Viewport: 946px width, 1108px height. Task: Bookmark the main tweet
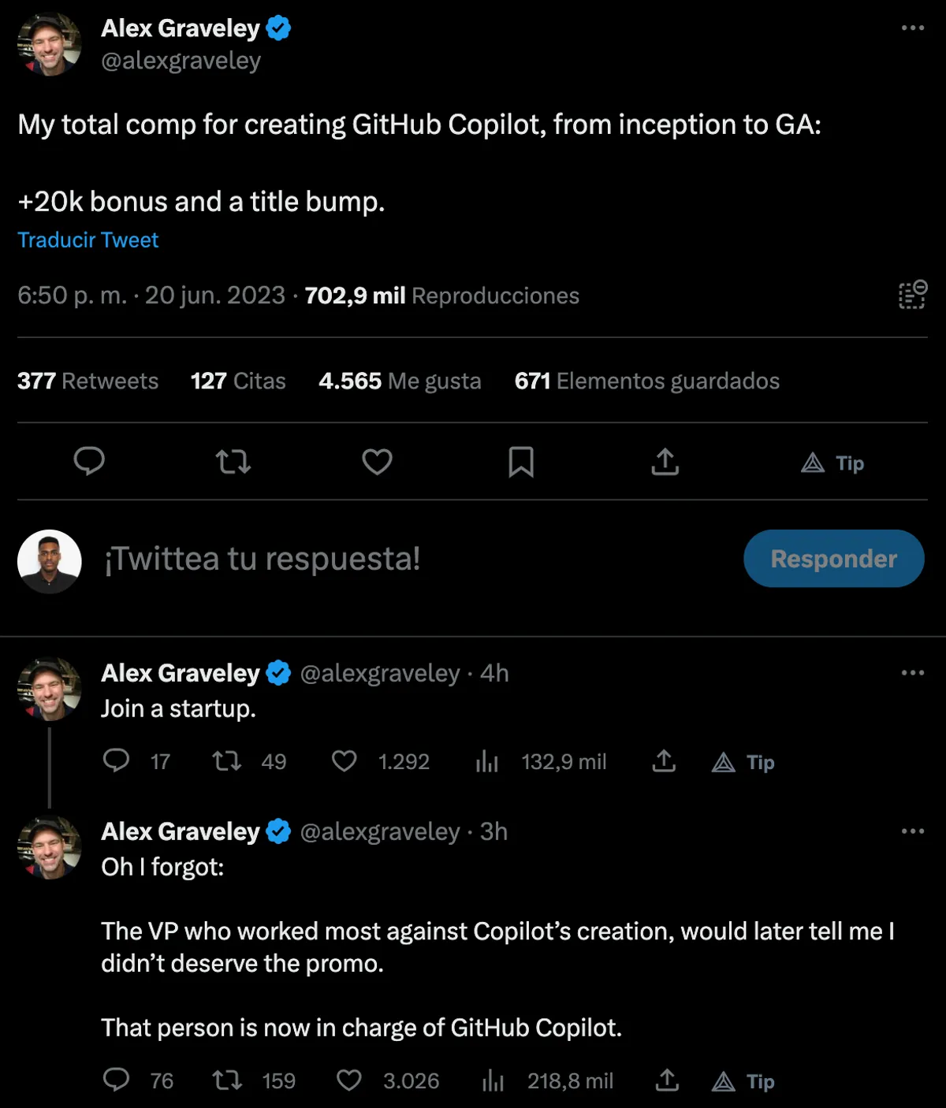(x=521, y=462)
